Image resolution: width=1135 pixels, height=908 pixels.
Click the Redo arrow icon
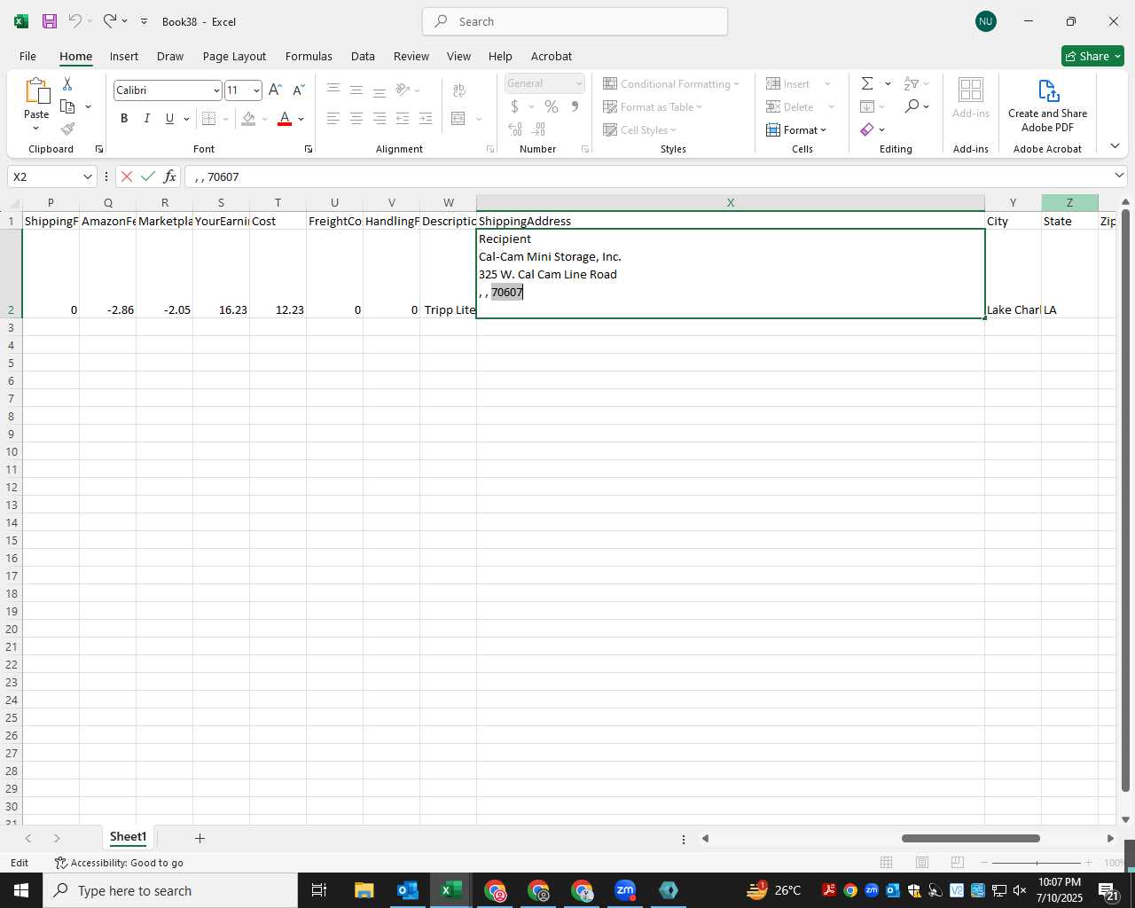(110, 21)
